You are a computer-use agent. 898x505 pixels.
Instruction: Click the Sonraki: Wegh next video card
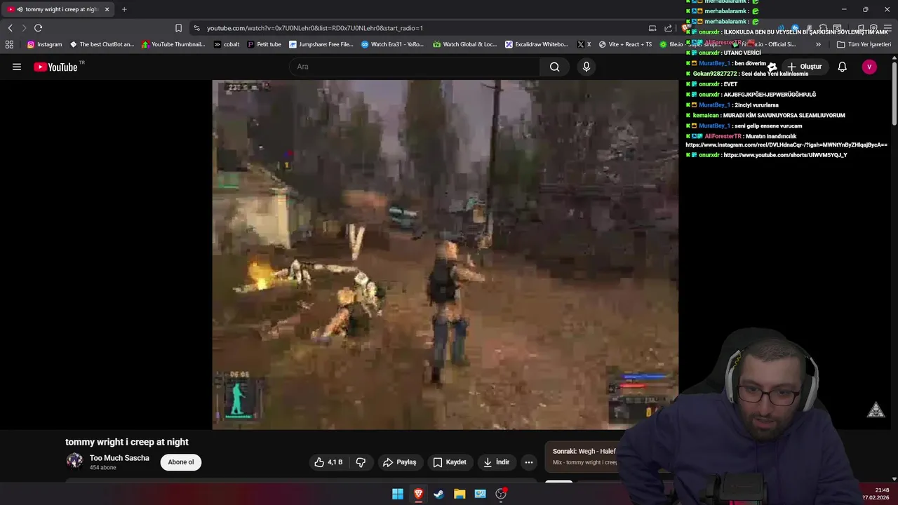[x=584, y=457]
